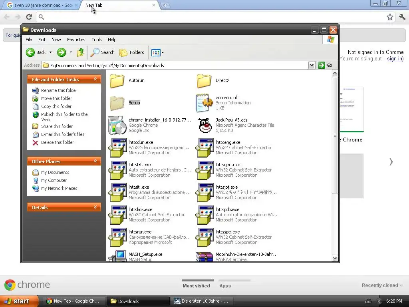Select the chrome_installer file icon
This screenshot has height=307, width=409.
pos(117,125)
